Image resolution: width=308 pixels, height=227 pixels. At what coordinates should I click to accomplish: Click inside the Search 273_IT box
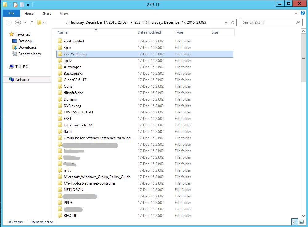coord(268,22)
